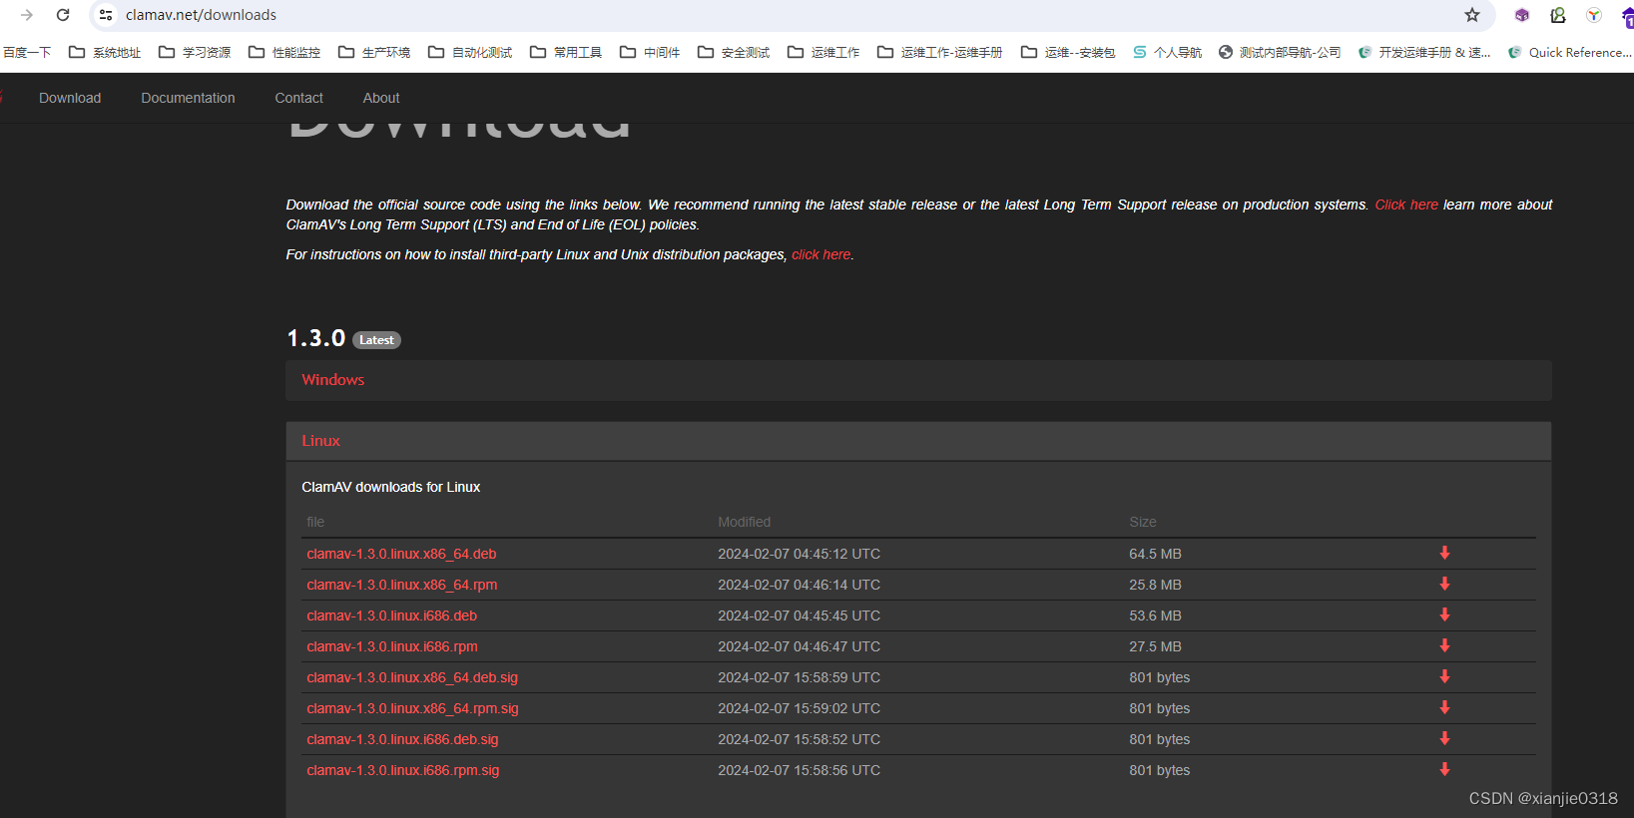View site information icon in address bar
Image resolution: width=1634 pixels, height=818 pixels.
(x=106, y=15)
